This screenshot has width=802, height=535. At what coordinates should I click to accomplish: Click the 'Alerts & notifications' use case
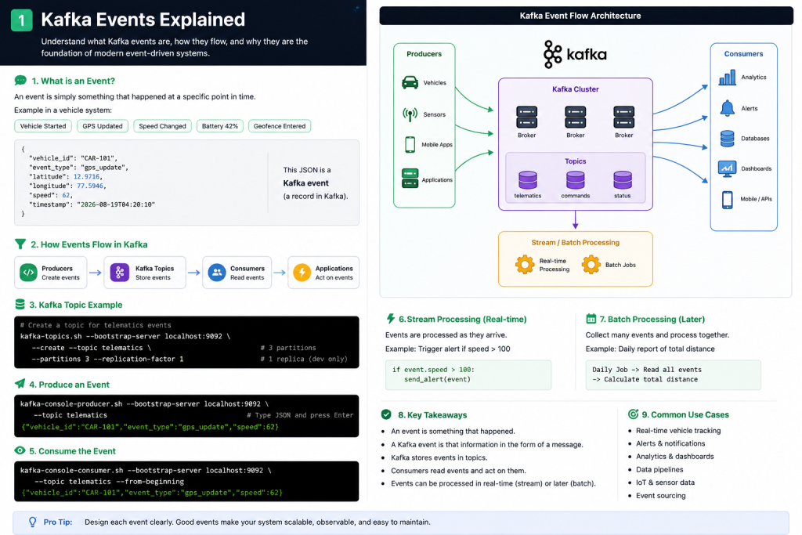click(670, 443)
